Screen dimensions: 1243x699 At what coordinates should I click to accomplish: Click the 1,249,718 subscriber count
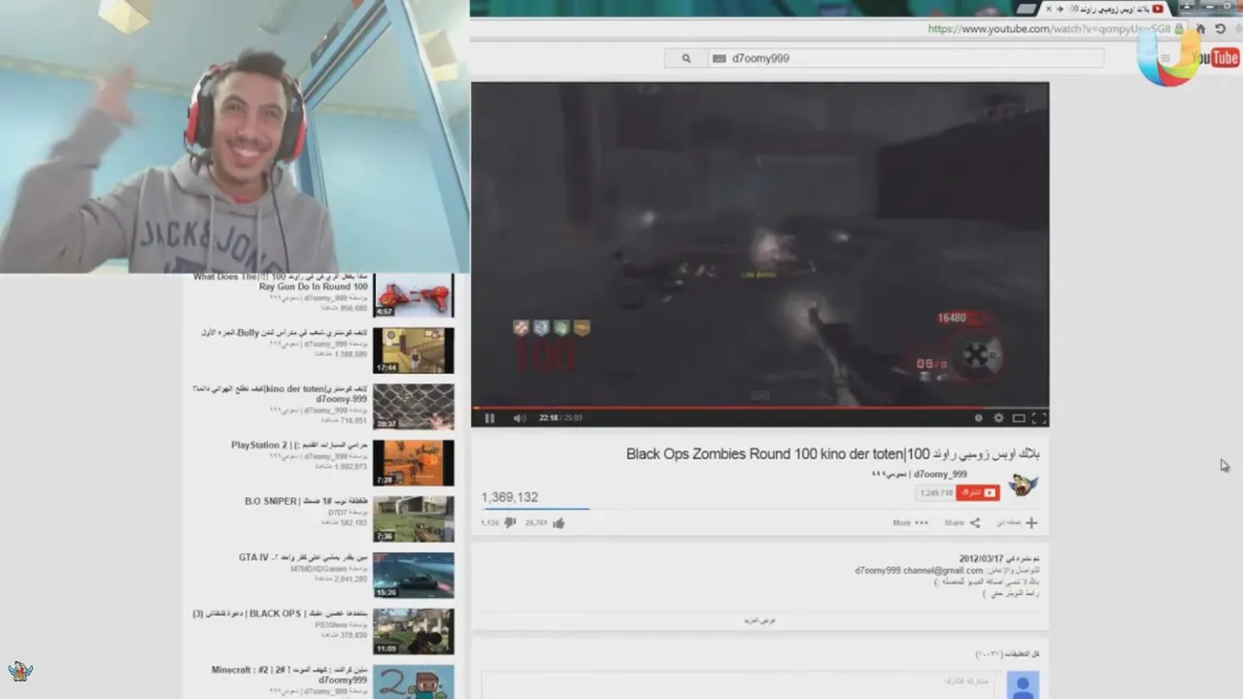936,493
